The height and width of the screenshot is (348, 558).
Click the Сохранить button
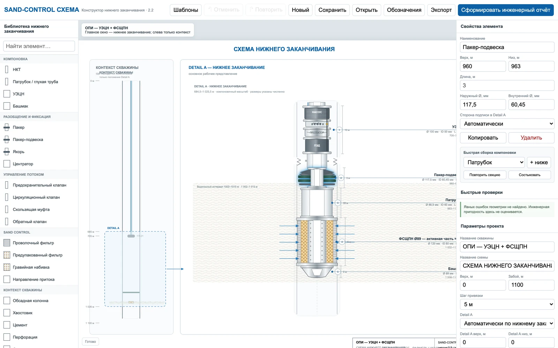pos(332,10)
